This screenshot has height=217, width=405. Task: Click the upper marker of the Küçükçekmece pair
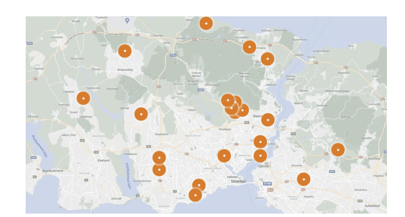point(159,157)
